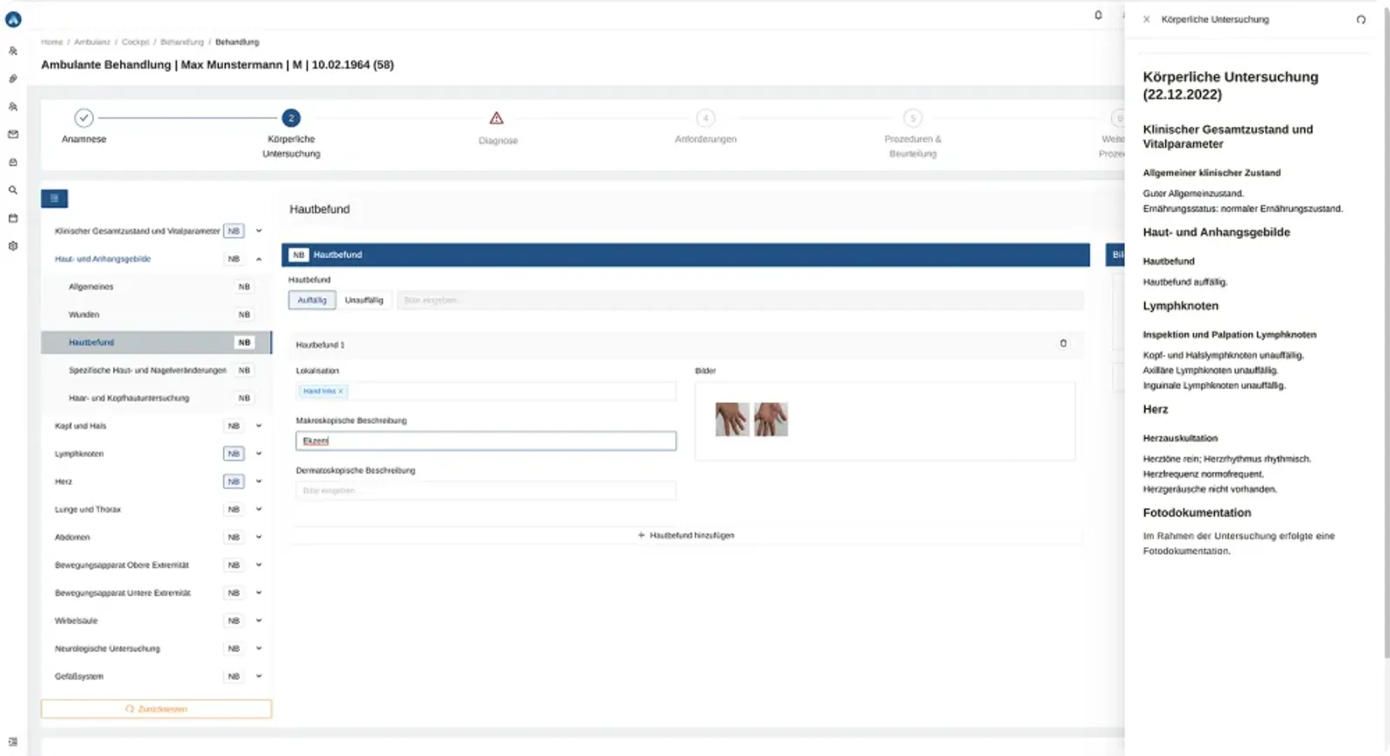Screen dimensions: 1390x756
Task: Toggle the NB badge for Lymphknoten
Action: pos(234,454)
